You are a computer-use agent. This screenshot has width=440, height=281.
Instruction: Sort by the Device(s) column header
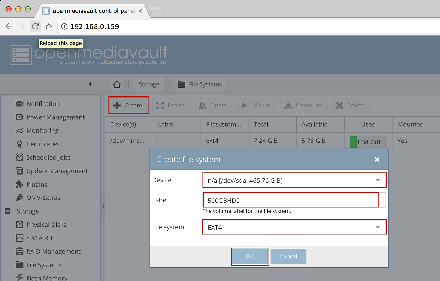coord(129,125)
